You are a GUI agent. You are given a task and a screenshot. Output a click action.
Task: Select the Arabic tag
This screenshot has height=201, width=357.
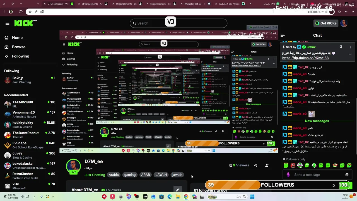coord(114,175)
